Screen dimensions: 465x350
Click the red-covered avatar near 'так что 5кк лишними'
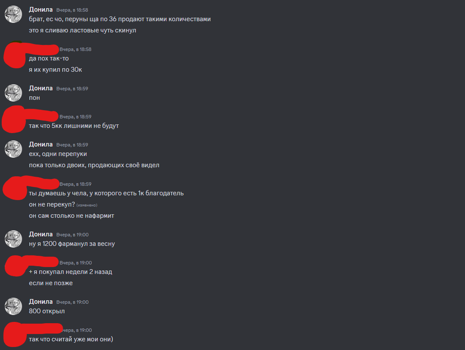[x=14, y=120]
